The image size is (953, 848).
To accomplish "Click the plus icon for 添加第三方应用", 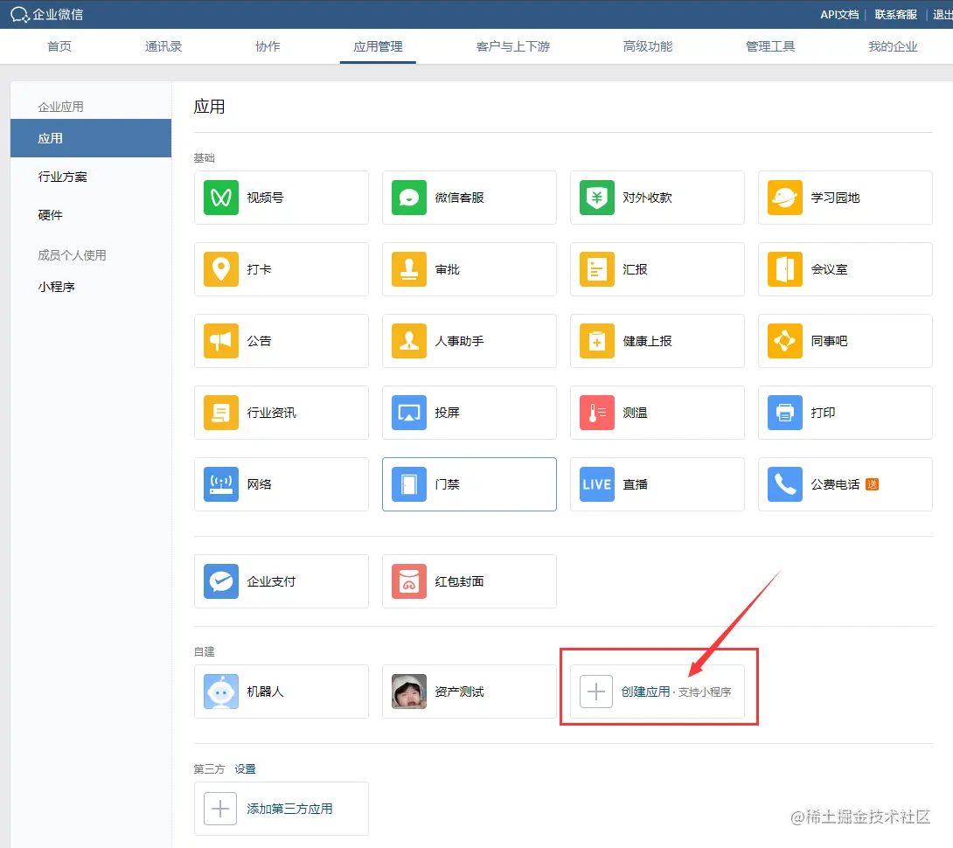I will click(x=220, y=809).
